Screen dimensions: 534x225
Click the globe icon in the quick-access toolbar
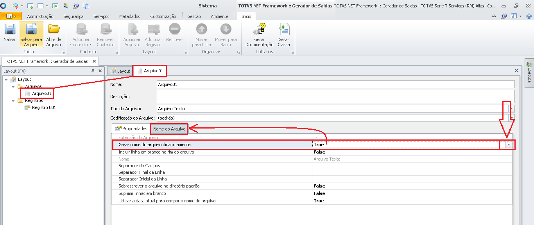[76, 6]
